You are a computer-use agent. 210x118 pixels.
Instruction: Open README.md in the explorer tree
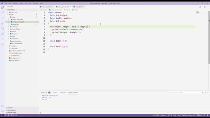point(15,60)
